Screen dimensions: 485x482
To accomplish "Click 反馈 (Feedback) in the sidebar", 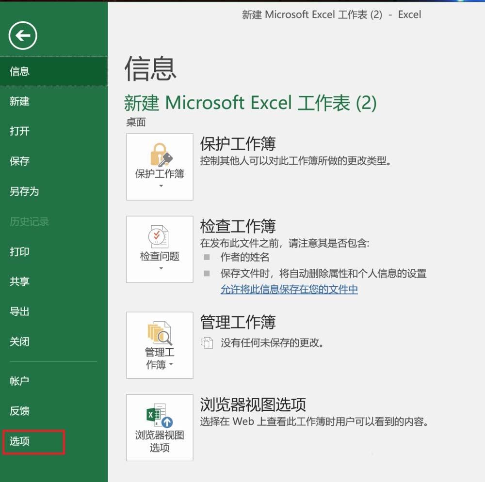I will tap(19, 411).
